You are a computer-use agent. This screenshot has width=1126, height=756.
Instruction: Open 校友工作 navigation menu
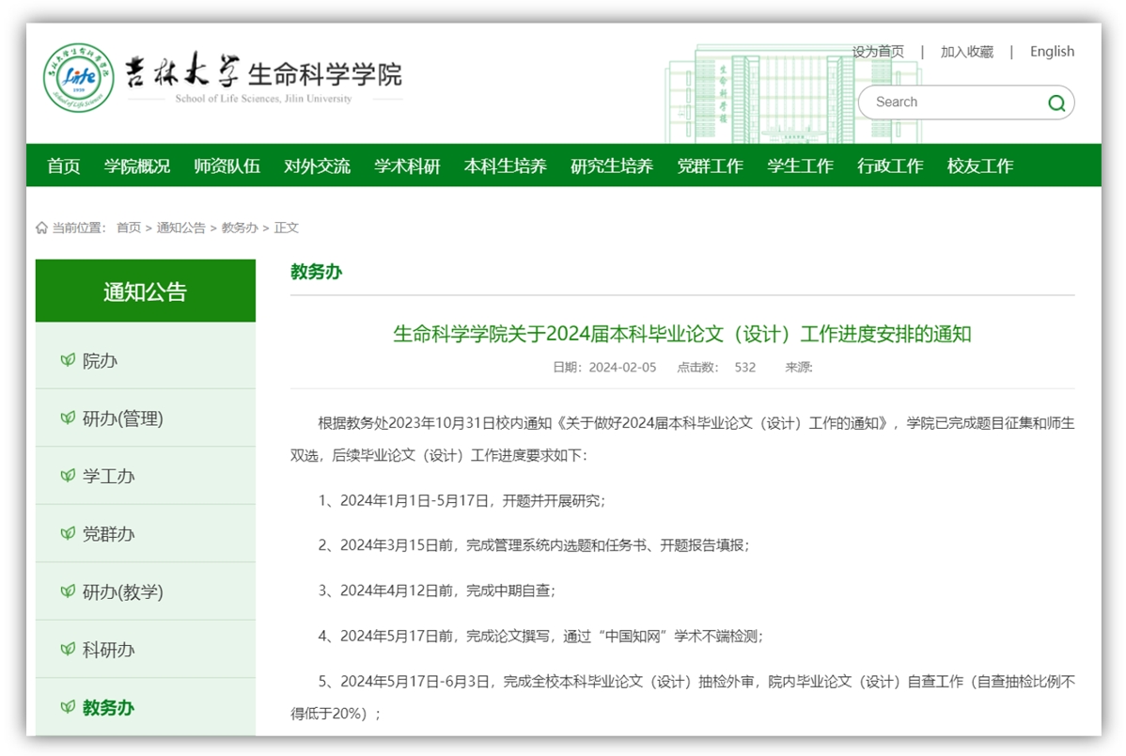coord(979,166)
